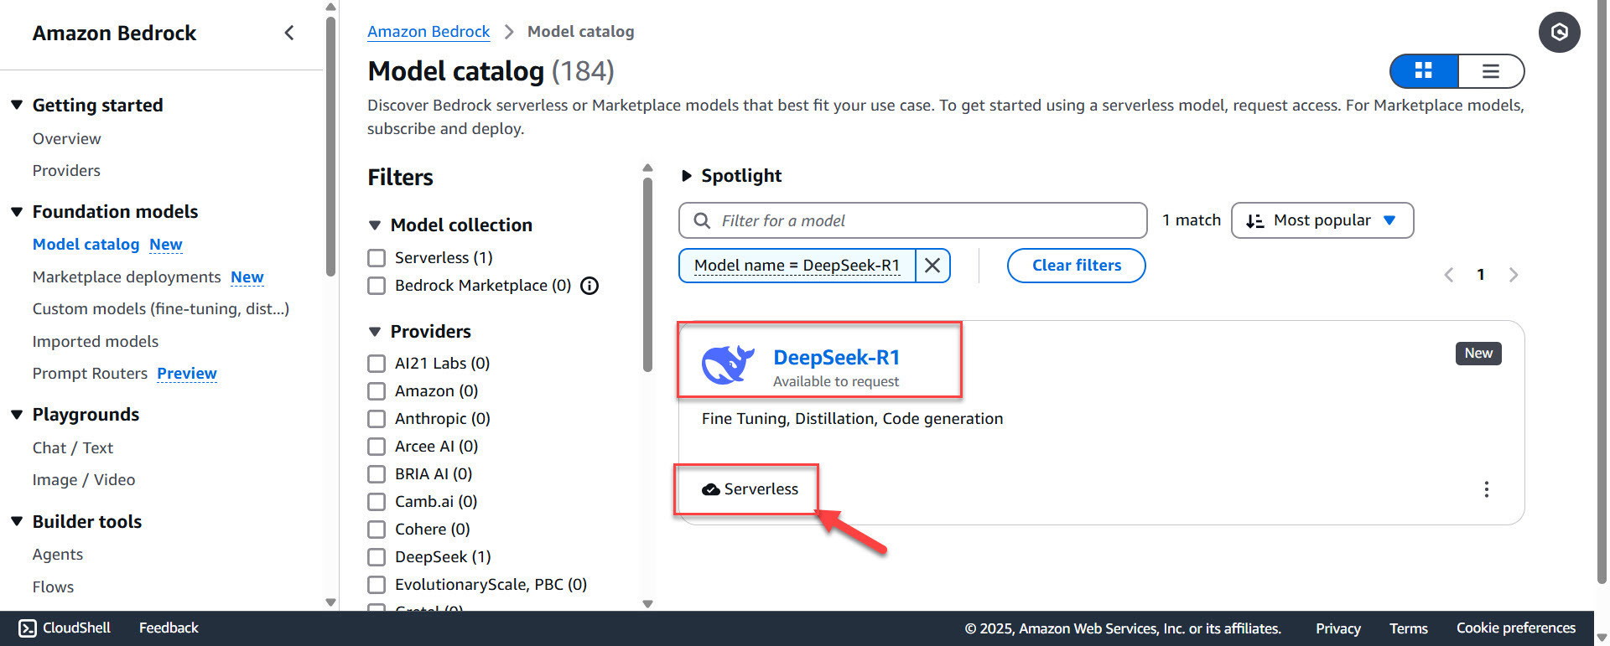
Task: Click the Clear filters button
Action: tap(1076, 266)
